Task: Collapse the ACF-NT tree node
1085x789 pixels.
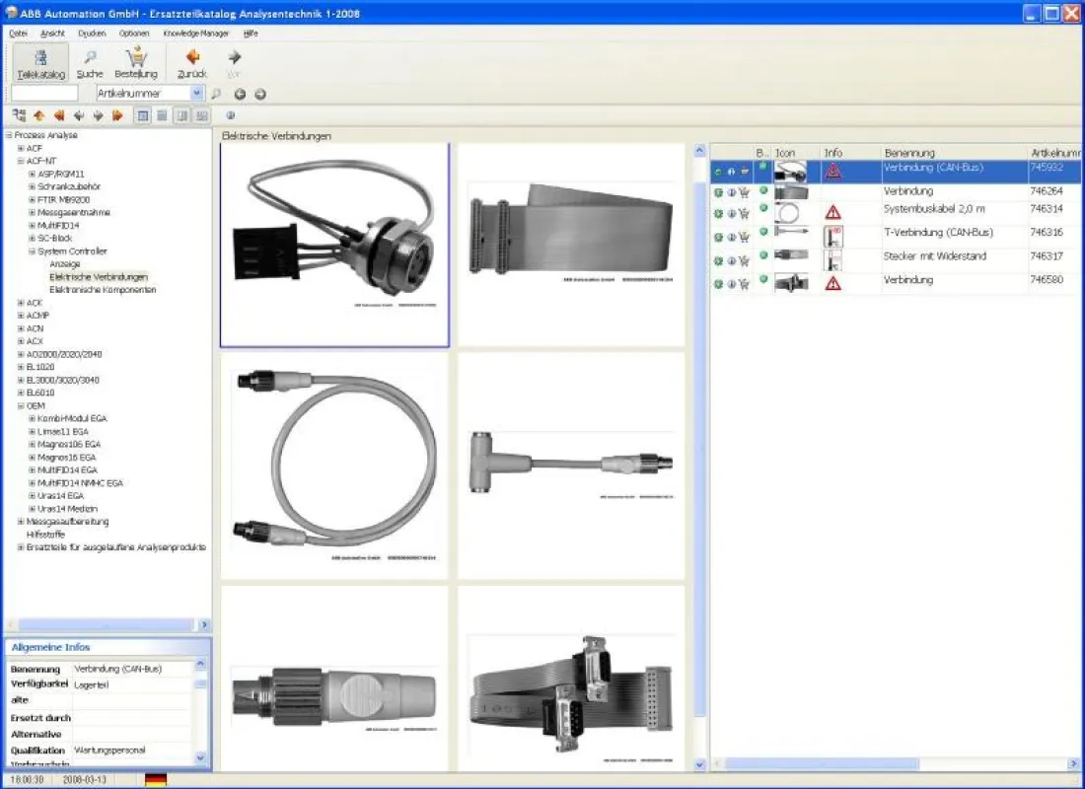Action: pyautogui.click(x=21, y=161)
